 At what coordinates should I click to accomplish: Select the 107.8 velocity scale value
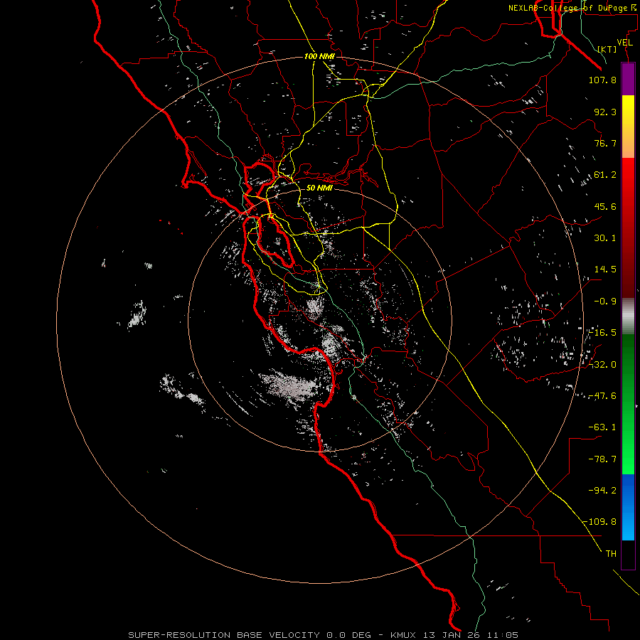[602, 80]
